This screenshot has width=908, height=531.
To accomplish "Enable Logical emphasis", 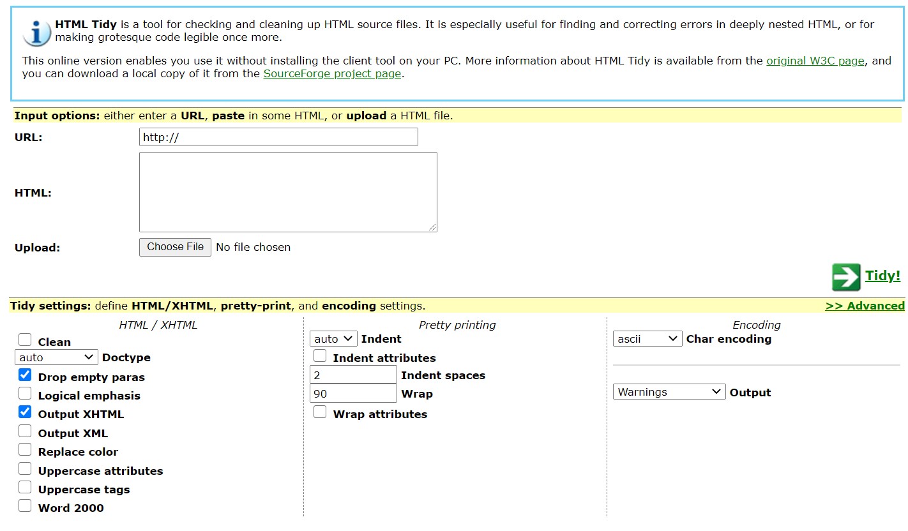I will (x=25, y=393).
